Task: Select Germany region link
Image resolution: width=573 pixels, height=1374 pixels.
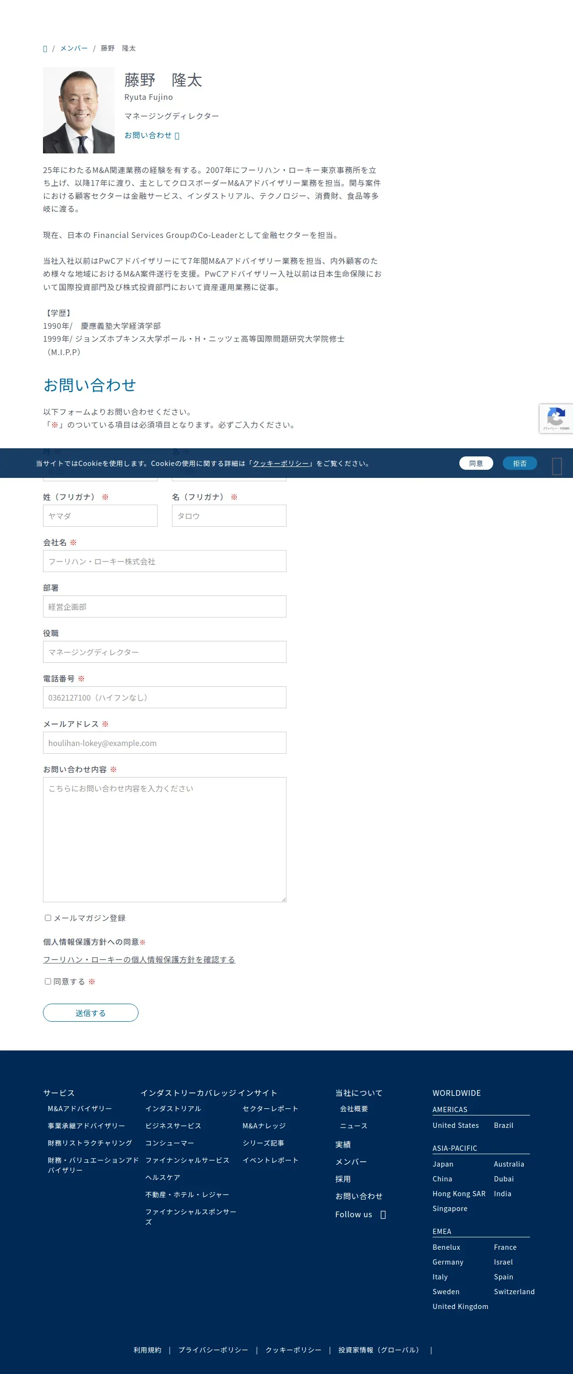Action: (x=448, y=1262)
